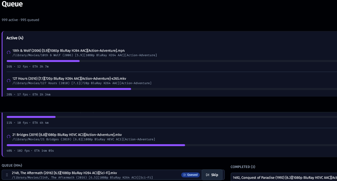
Task: Click the progress bar above 11% status
Action: [172, 117]
